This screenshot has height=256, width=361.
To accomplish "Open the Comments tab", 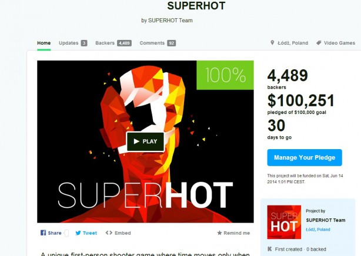I will [x=158, y=43].
